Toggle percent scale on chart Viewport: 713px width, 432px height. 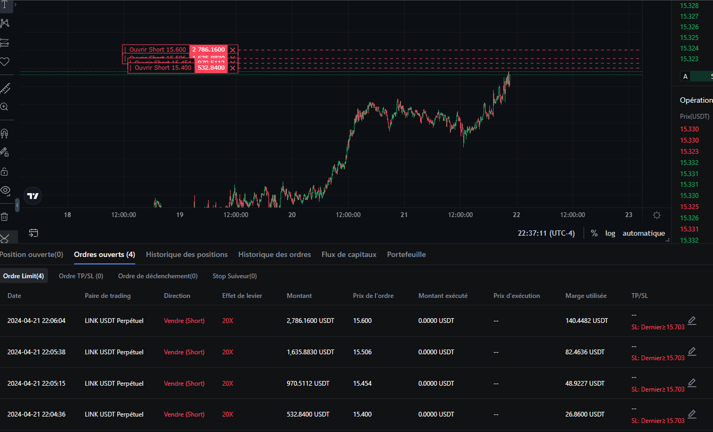pyautogui.click(x=594, y=233)
